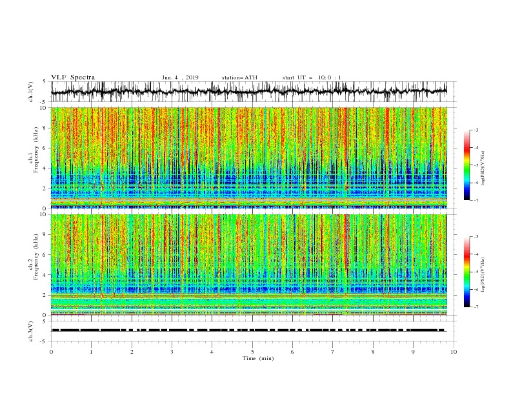Click time axis tick label "0"
Image resolution: width=511 pixels, height=395 pixels.
pos(51,352)
